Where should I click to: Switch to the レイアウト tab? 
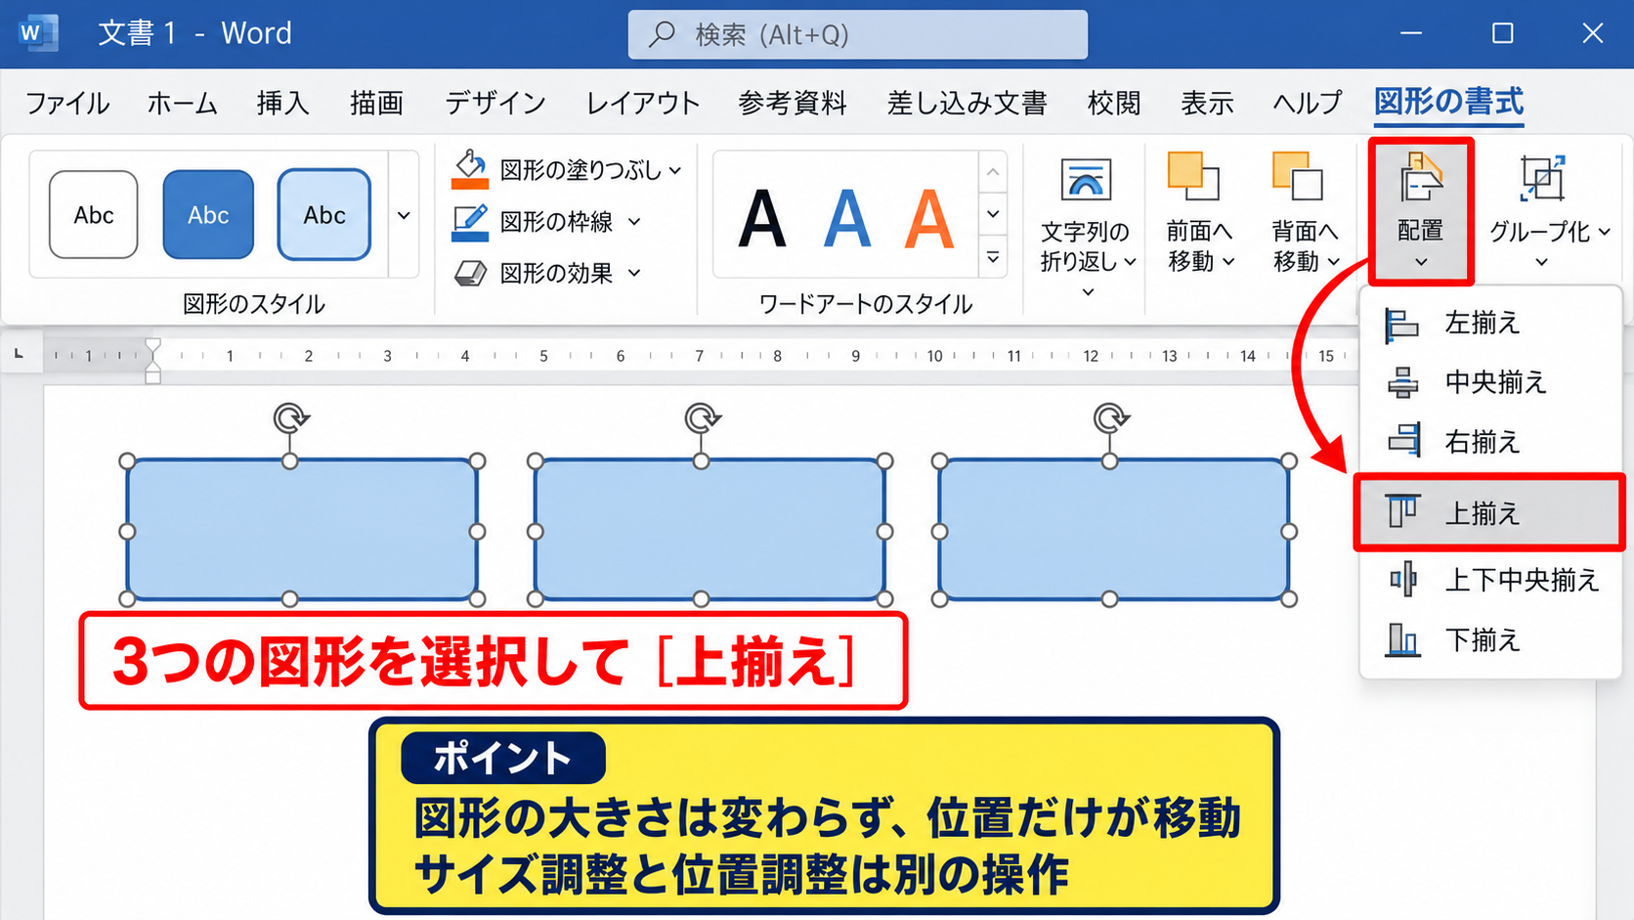click(x=642, y=103)
